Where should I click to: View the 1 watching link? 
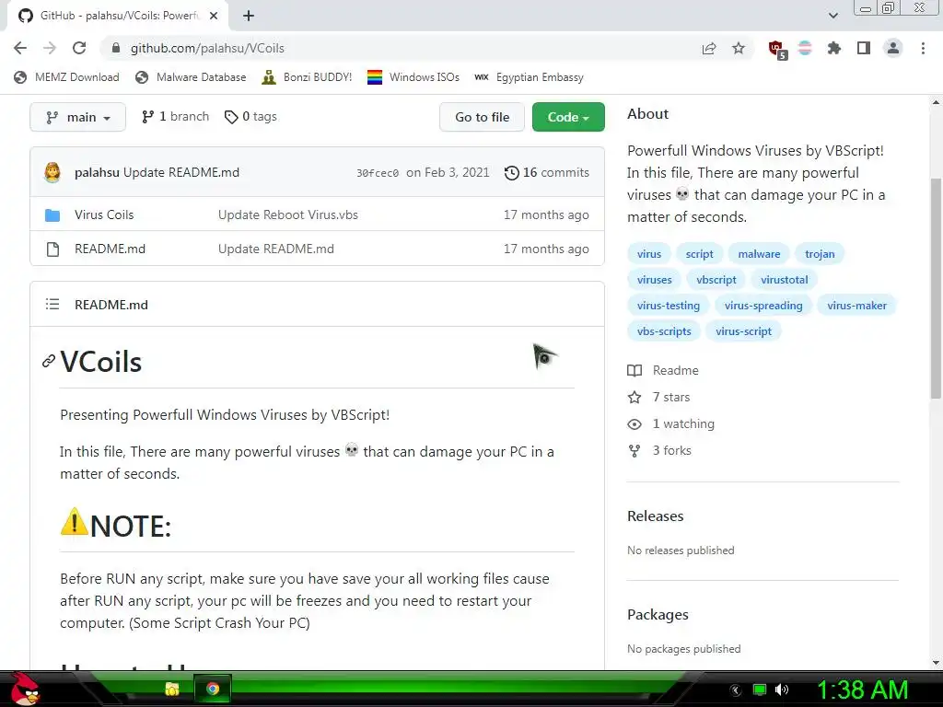(671, 423)
